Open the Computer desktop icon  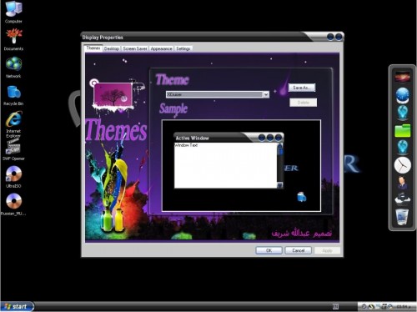13,12
